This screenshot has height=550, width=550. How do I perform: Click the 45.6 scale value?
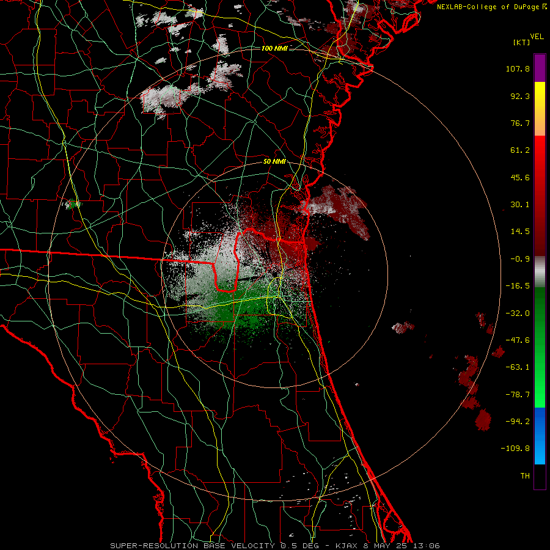coord(520,177)
